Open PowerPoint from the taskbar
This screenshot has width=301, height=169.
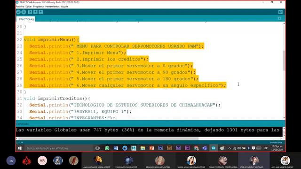(151, 148)
